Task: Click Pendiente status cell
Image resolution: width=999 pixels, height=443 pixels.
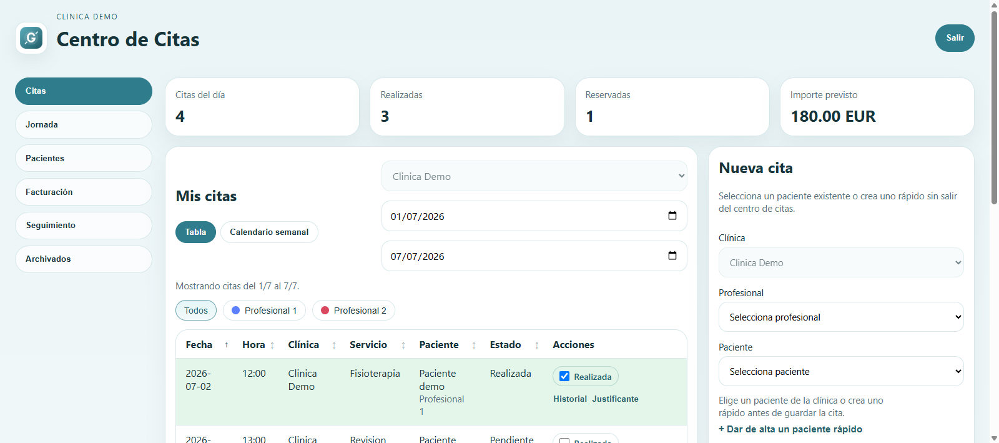Action: click(x=512, y=439)
